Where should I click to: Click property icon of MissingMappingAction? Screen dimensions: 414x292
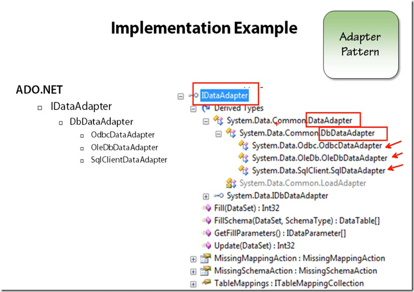[206, 258]
